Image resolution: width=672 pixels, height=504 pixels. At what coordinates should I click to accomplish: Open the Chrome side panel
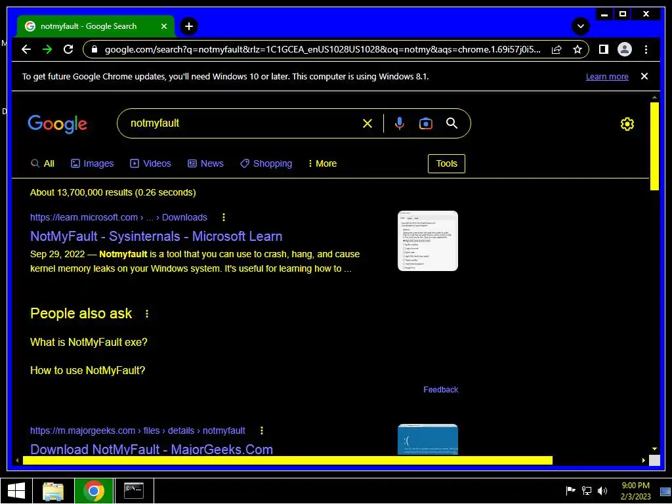[x=604, y=49]
